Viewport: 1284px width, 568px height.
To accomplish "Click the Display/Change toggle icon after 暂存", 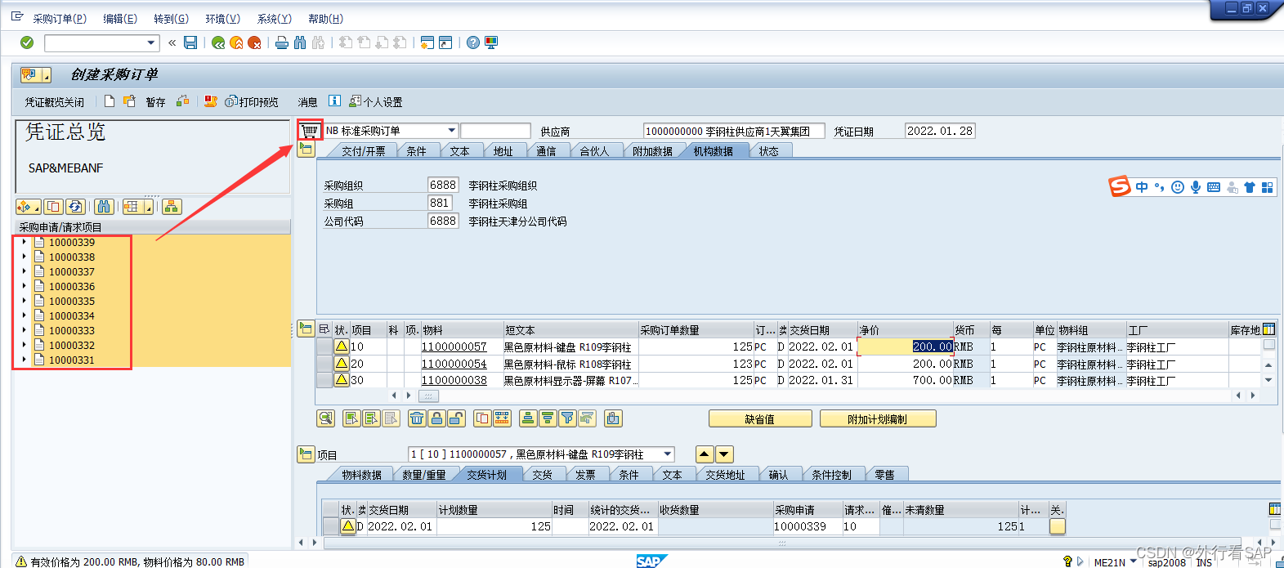I will pos(183,101).
